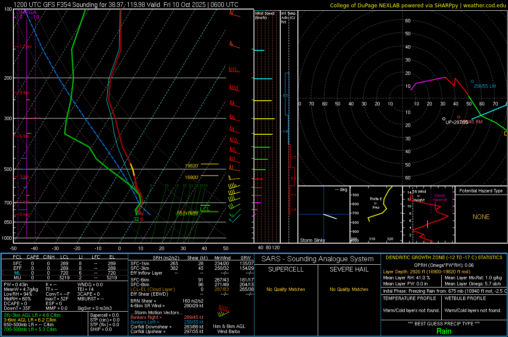
Task: Select the LCL marker on skew-T
Action: pyautogui.click(x=205, y=209)
